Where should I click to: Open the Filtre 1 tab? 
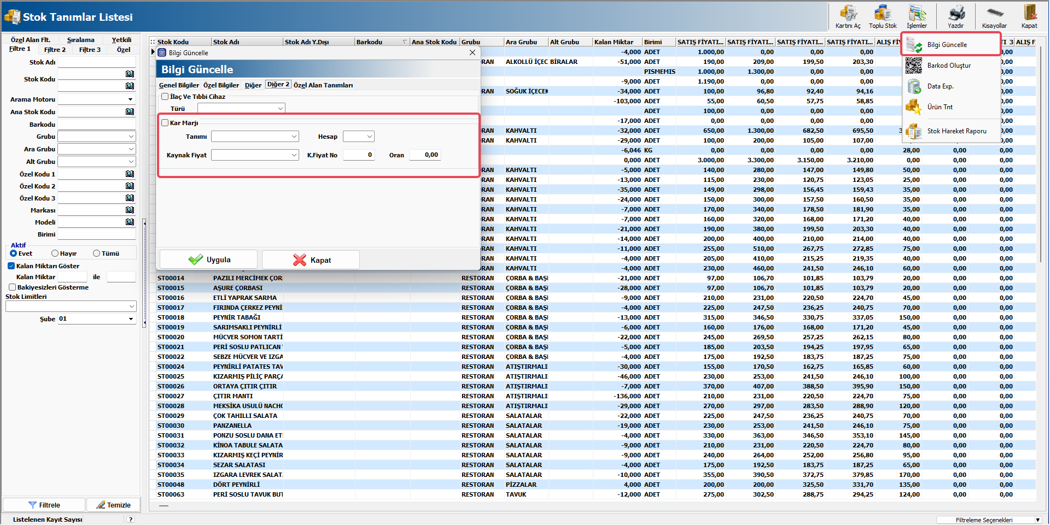[x=20, y=49]
